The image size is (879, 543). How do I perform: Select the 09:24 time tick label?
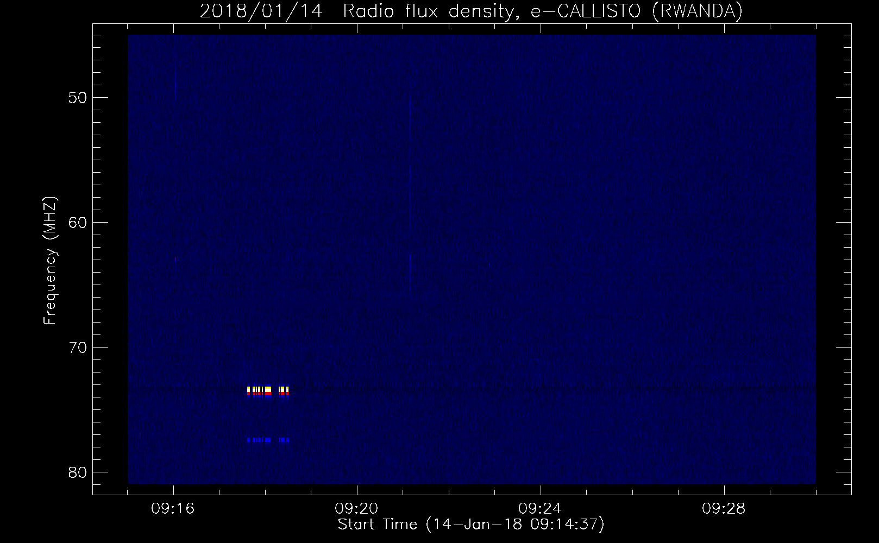pos(540,509)
